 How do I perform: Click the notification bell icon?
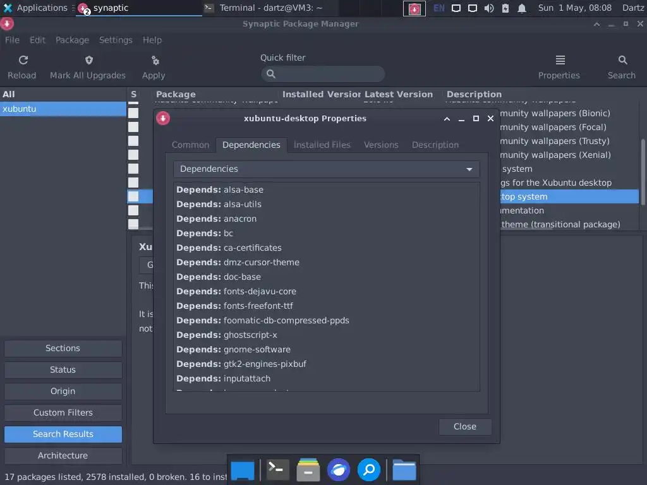point(521,8)
